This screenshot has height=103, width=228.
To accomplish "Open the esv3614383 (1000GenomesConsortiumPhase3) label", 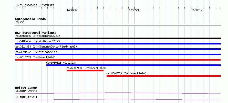I will click(x=46, y=47).
